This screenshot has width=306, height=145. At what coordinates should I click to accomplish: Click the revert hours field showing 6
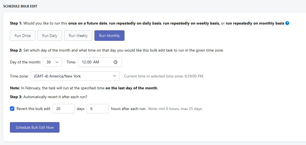(x=98, y=109)
